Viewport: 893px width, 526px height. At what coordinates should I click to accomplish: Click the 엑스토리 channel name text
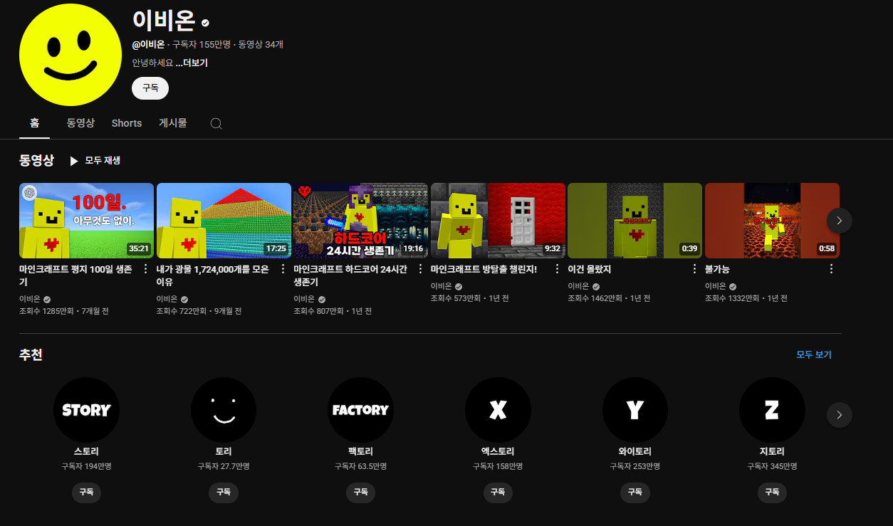498,451
